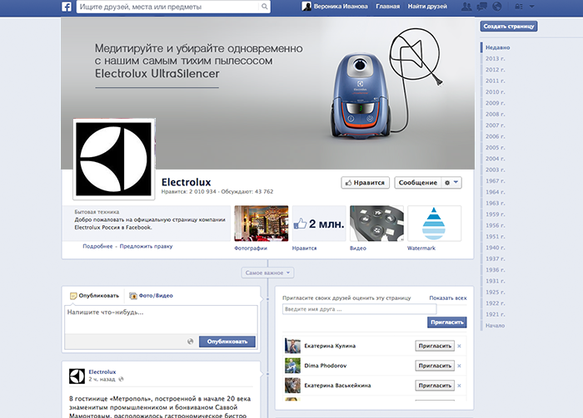Open Найти друзей in the top bar
The image size is (583, 418).
[427, 7]
